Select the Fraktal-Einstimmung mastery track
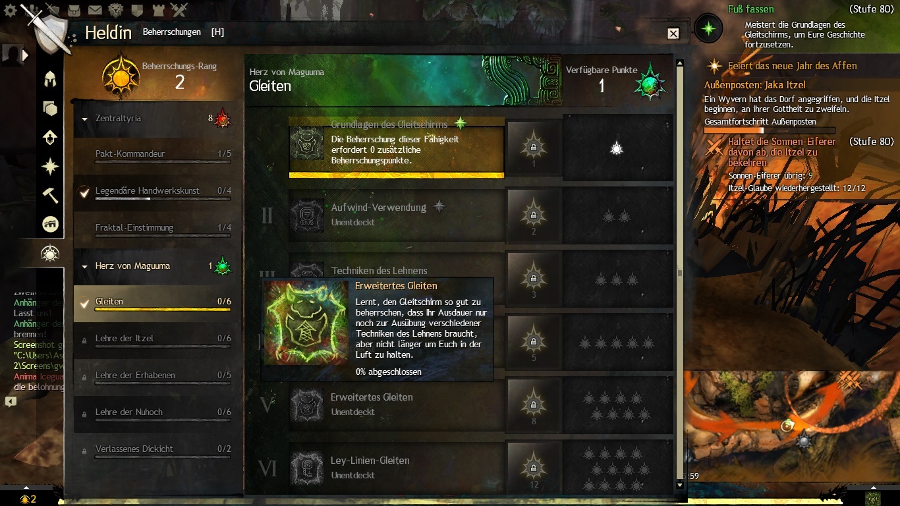 point(157,230)
